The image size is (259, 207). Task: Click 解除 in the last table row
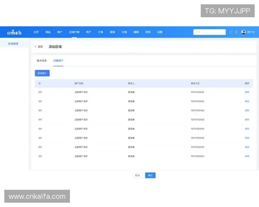pos(247,156)
